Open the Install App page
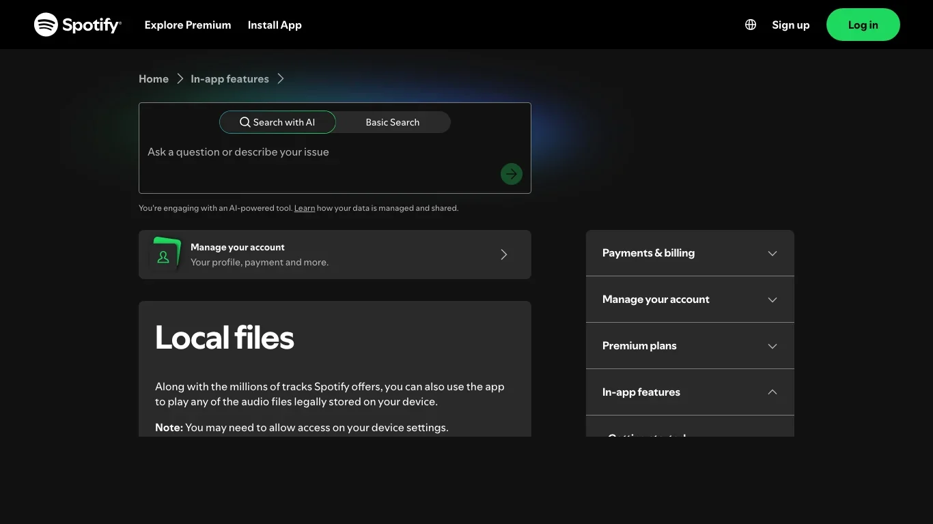 point(275,25)
